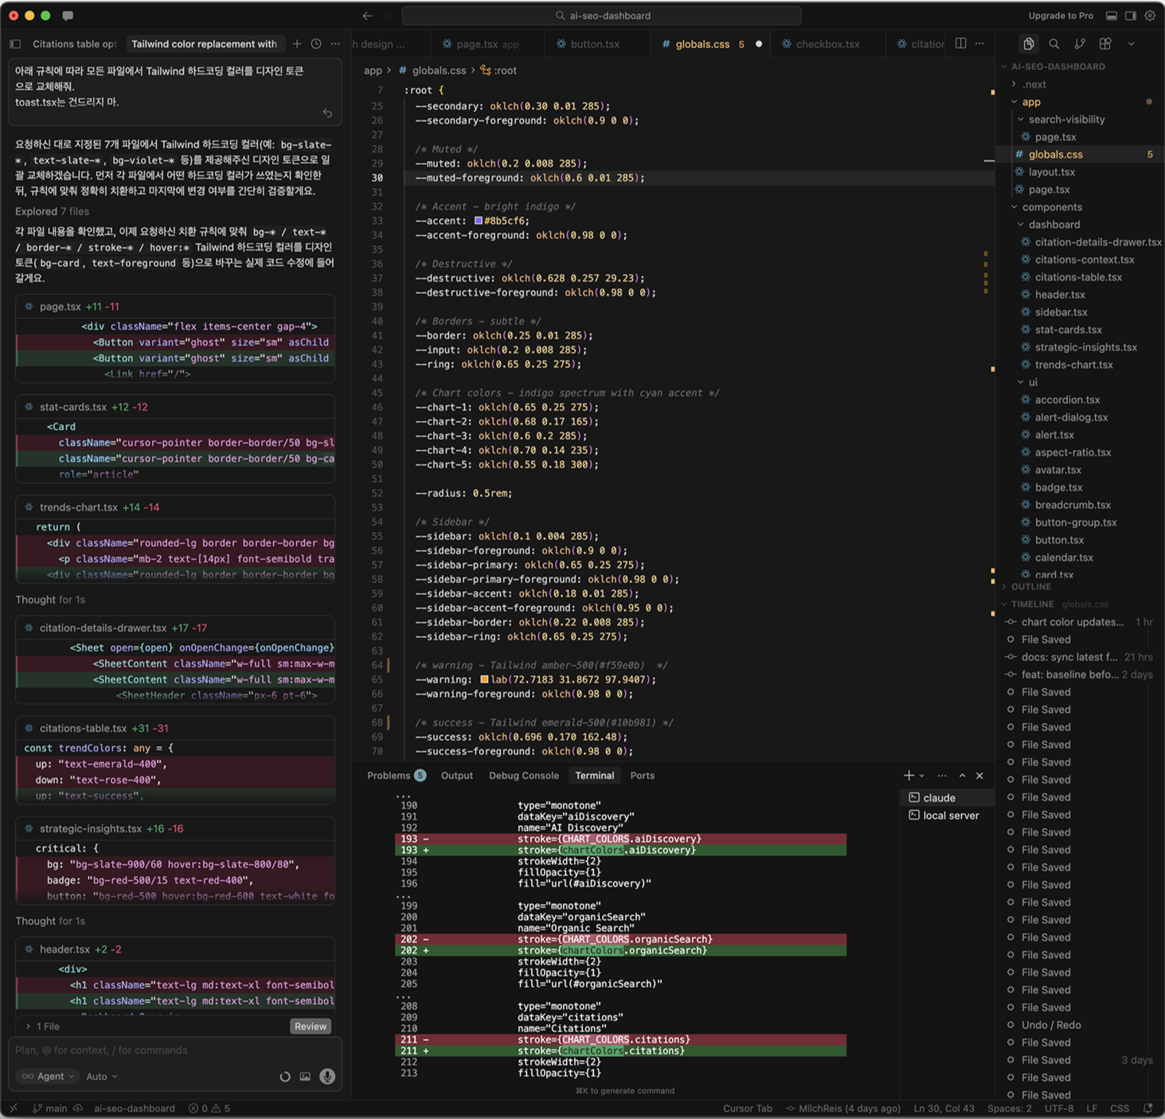Open the warning lab color swatch
This screenshot has width=1165, height=1119.
(x=484, y=679)
